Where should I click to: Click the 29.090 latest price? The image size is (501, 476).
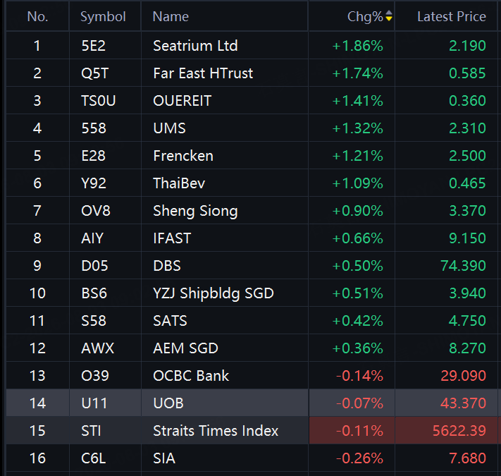coord(463,376)
